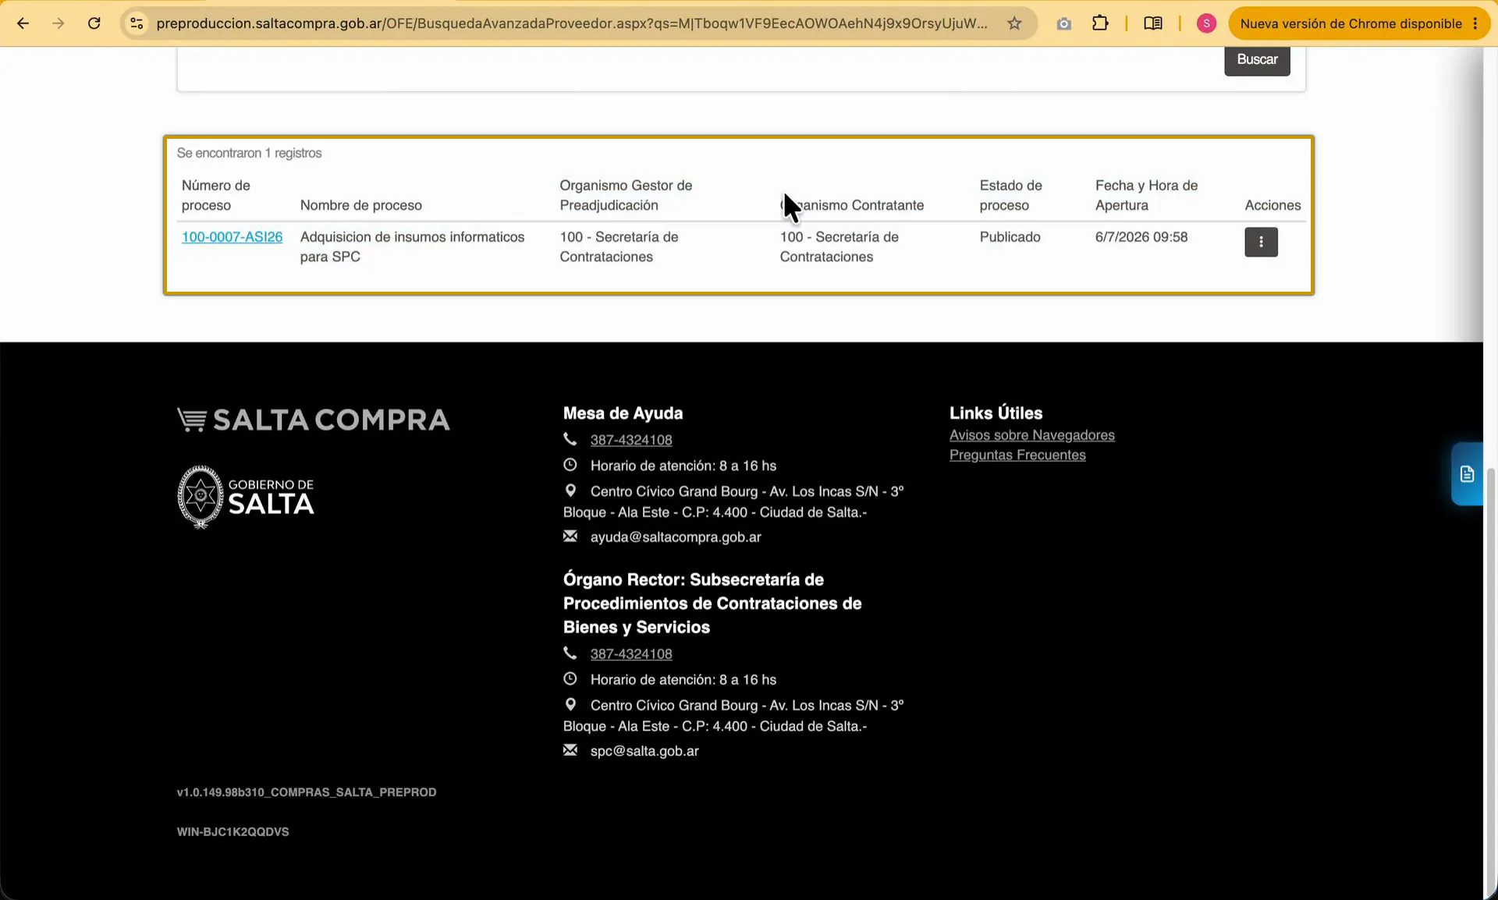1498x900 pixels.
Task: Click clock icon under Mesa de Ayuda
Action: (570, 465)
